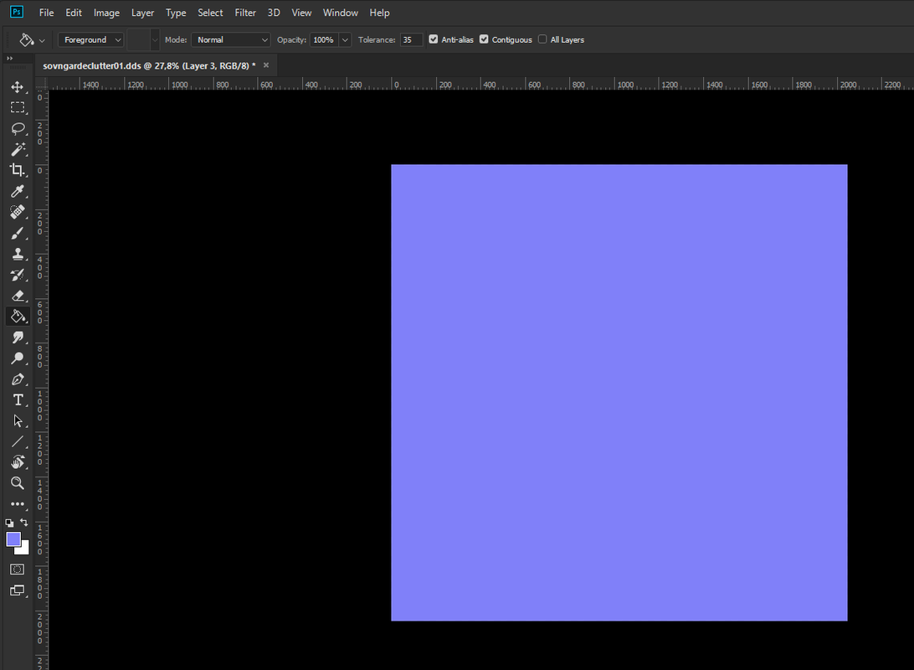Viewport: 914px width, 670px height.
Task: Open the Mode Normal blending dropdown
Action: [231, 39]
